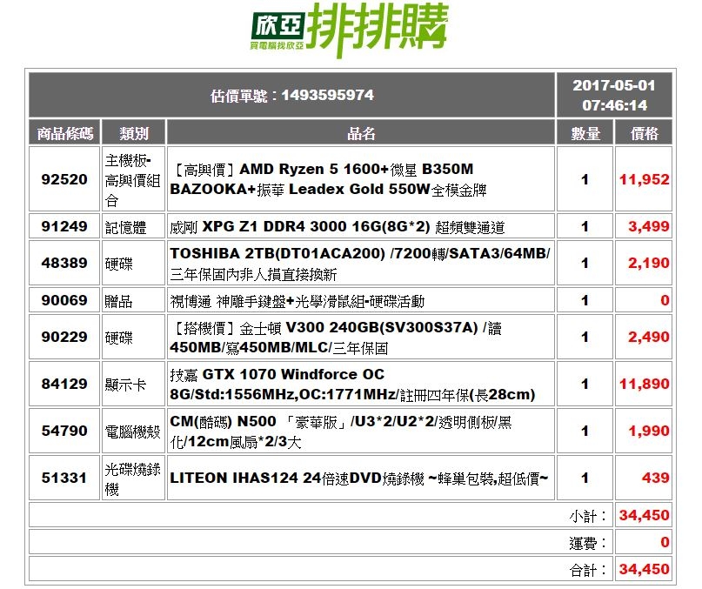Screen dimensions: 702x589
Task: Select quote number 估價單號 1493595974
Action: point(292,96)
